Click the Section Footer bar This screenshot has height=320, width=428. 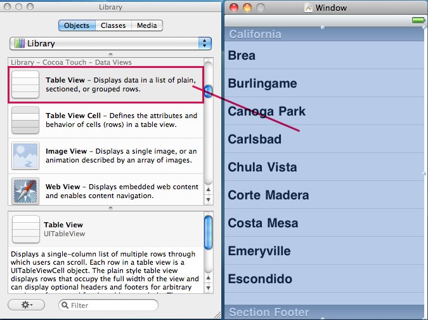click(x=324, y=312)
